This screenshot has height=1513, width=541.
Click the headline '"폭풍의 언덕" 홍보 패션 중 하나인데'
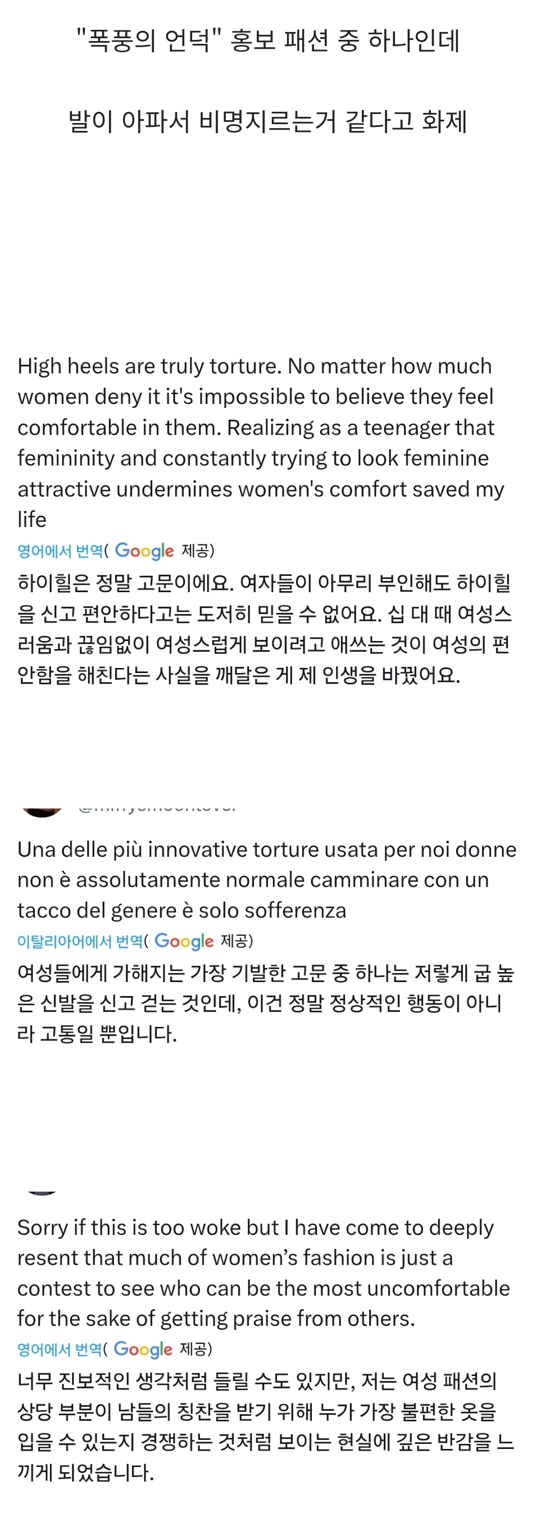tap(268, 40)
